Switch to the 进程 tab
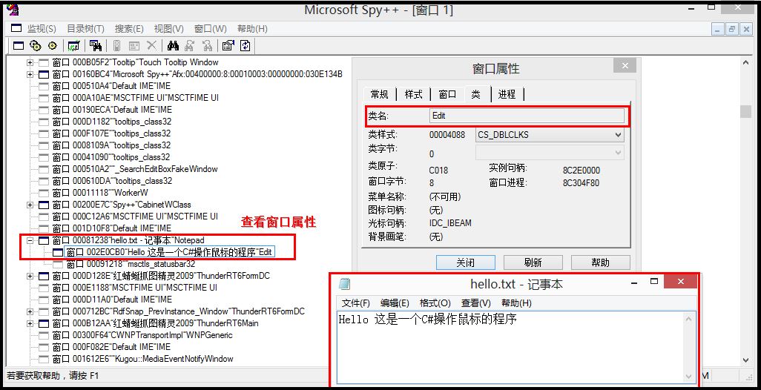Screen dimensions: 761x390 pyautogui.click(x=507, y=94)
